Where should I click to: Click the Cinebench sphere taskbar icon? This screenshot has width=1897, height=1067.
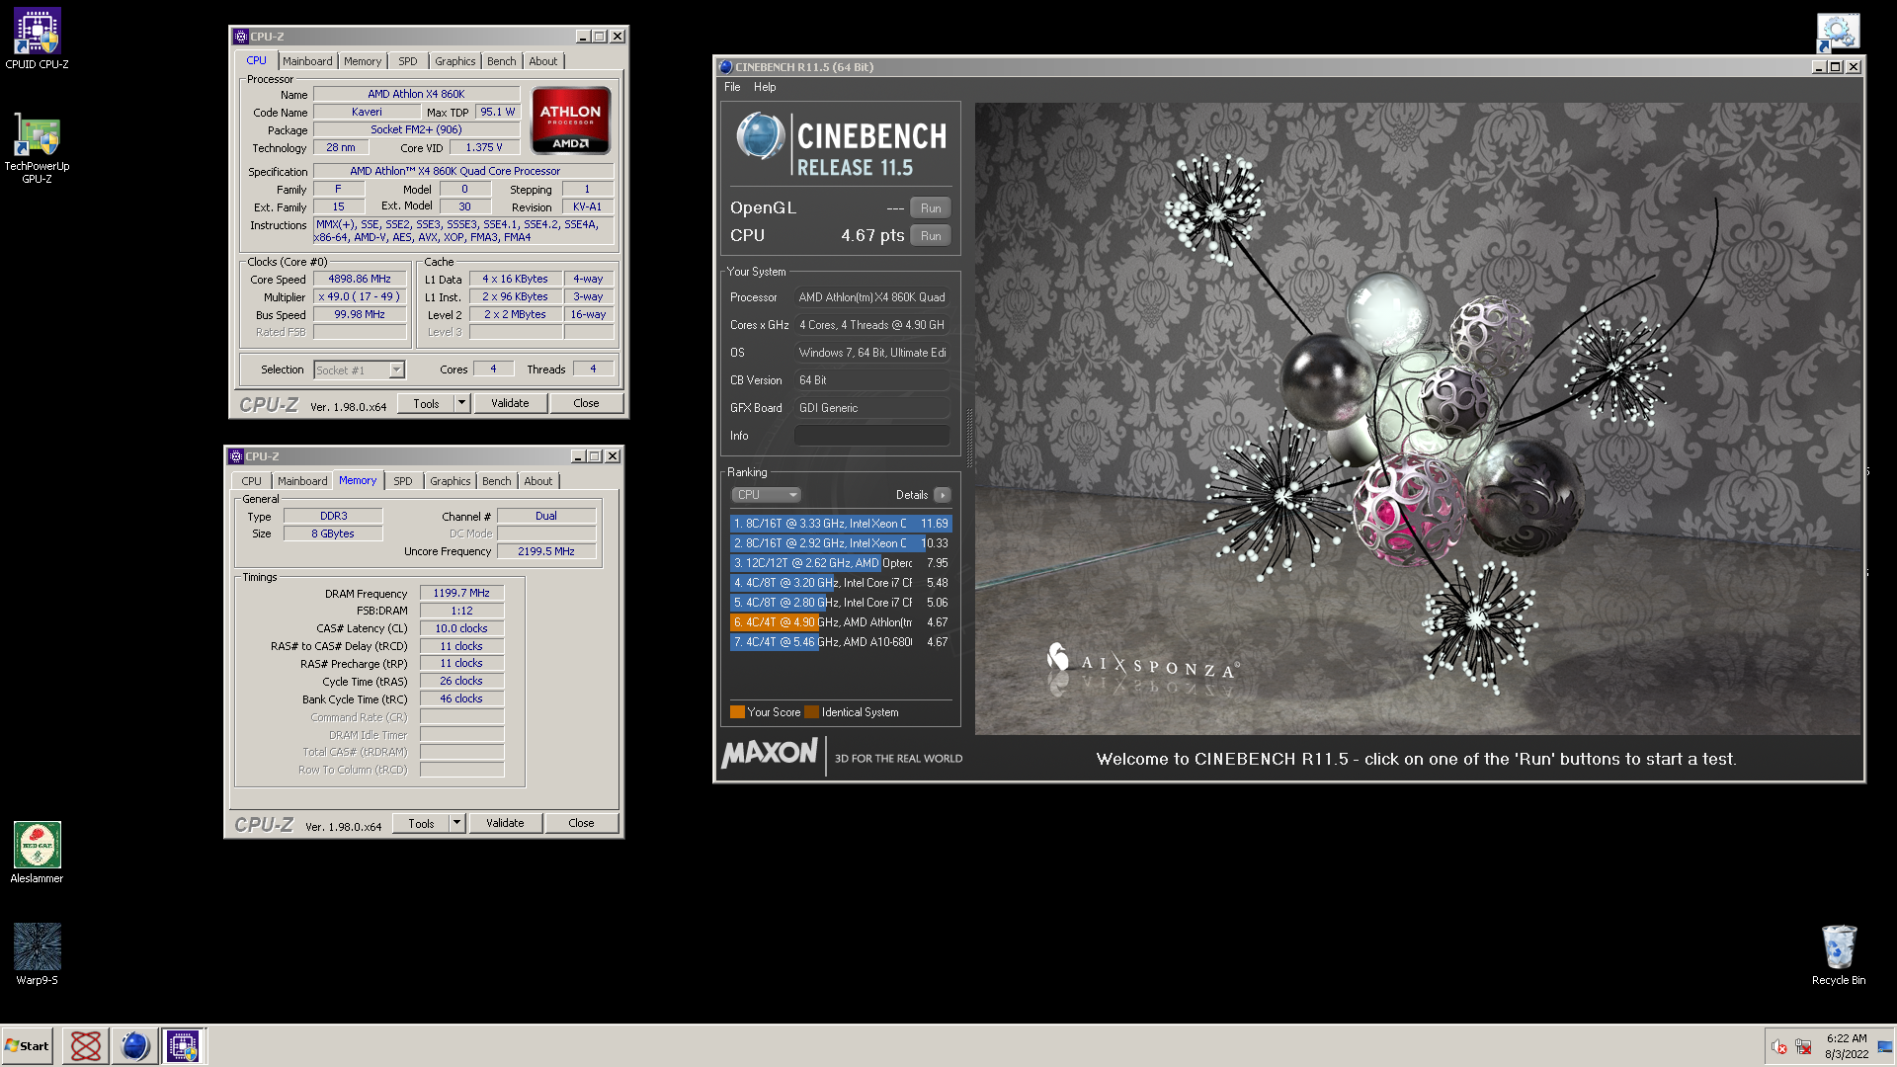(134, 1045)
